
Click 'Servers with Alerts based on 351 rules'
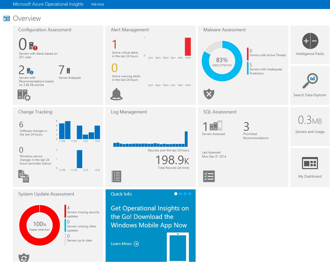(38, 55)
